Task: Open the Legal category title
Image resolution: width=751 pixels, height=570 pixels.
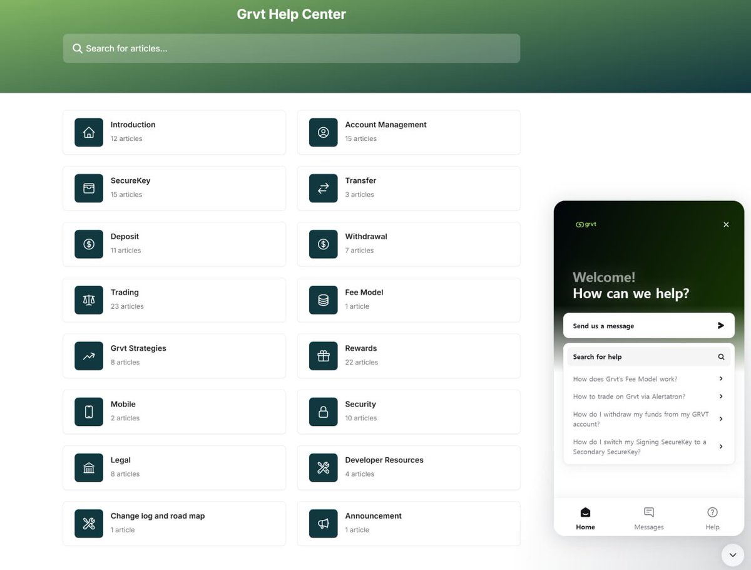Action: 121,460
